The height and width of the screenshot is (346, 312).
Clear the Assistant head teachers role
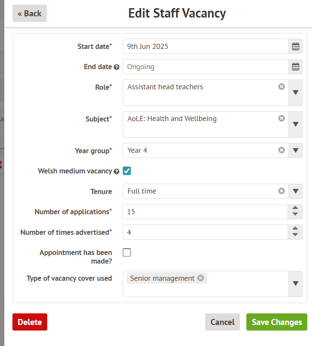[x=282, y=87]
